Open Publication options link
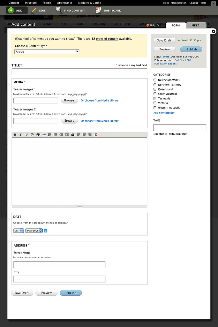The image size is (218, 327). pos(165,64)
